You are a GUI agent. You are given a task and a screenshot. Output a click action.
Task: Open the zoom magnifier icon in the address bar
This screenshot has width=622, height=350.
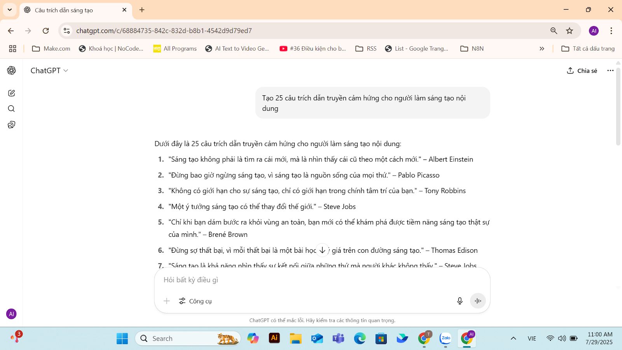[x=554, y=31]
